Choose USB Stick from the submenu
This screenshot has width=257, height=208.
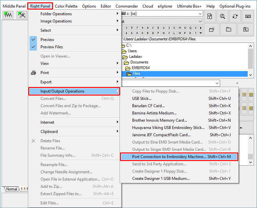(x=142, y=99)
